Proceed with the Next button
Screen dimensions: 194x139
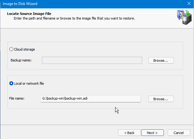152,133
